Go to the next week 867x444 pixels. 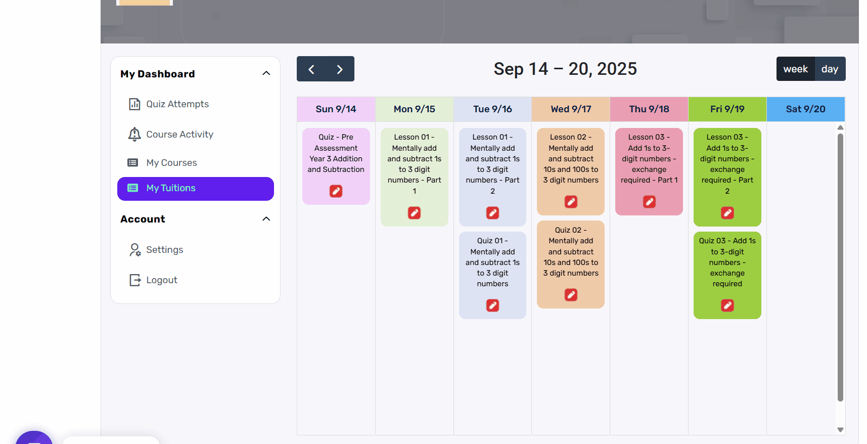point(340,69)
